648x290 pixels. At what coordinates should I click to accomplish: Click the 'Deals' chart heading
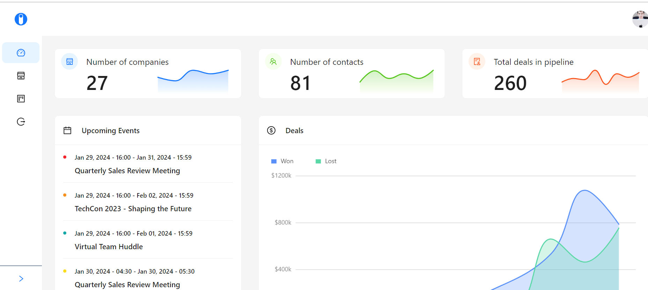[x=294, y=131]
